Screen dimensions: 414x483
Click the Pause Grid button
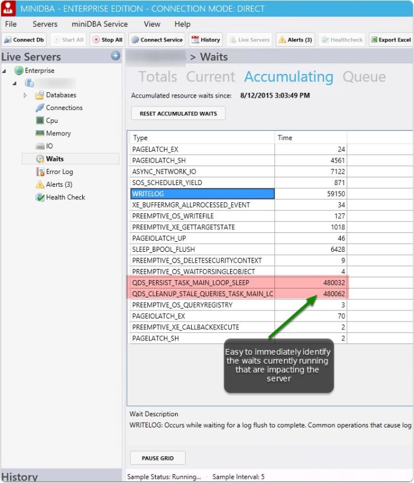pos(158,458)
